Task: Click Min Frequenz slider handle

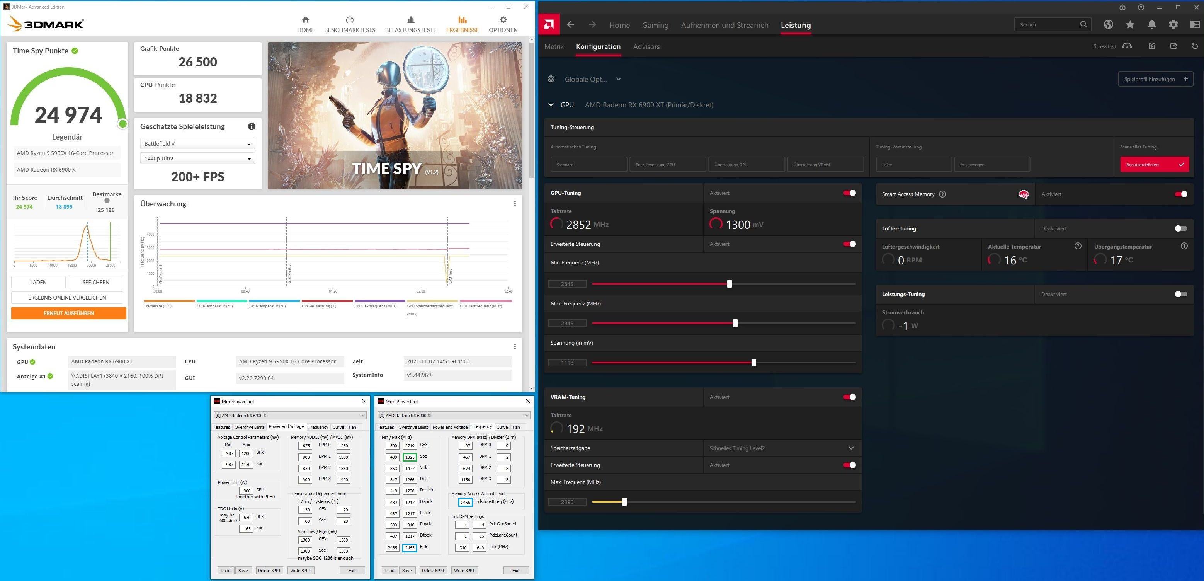Action: point(729,284)
